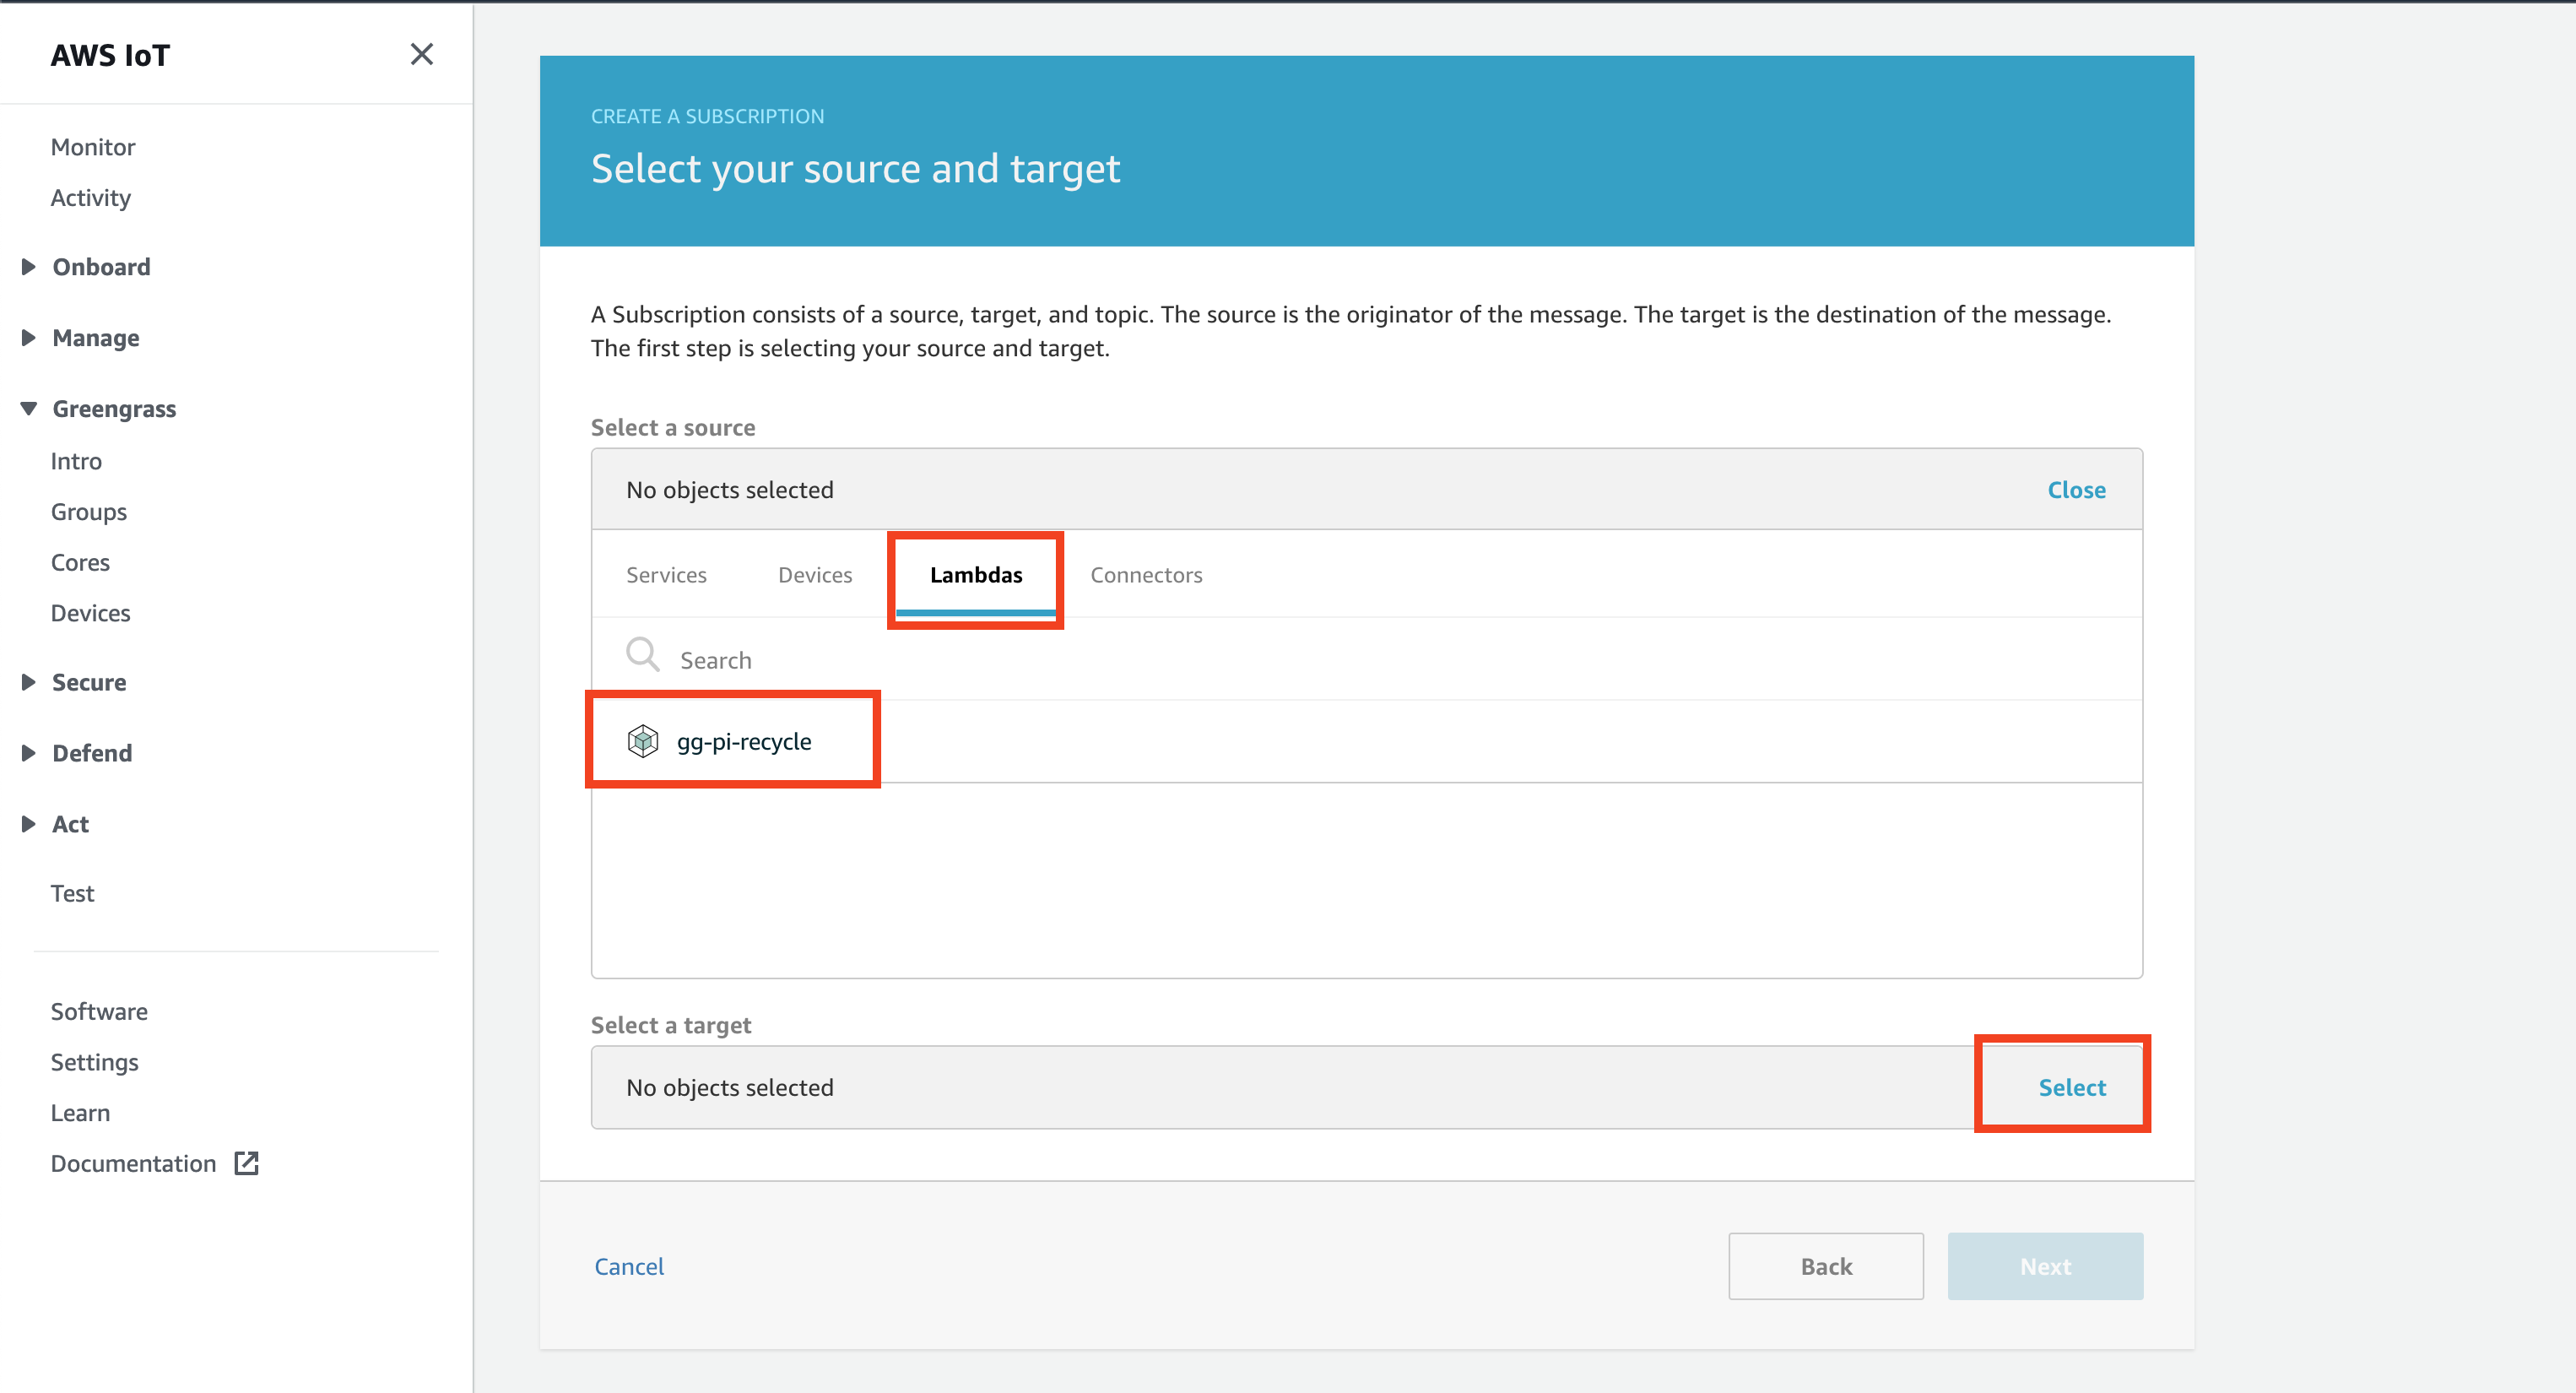The image size is (2576, 1393).
Task: Open the Documentation link
Action: [x=133, y=1163]
